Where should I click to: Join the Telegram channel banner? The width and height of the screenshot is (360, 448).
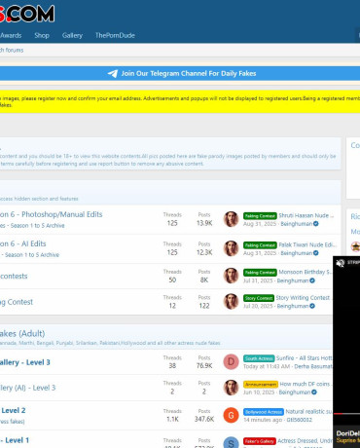click(180, 74)
